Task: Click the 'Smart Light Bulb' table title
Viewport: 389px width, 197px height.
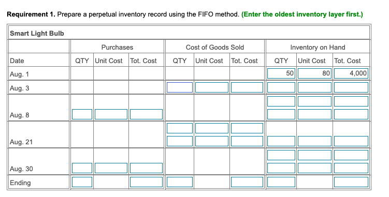Action: 37,34
